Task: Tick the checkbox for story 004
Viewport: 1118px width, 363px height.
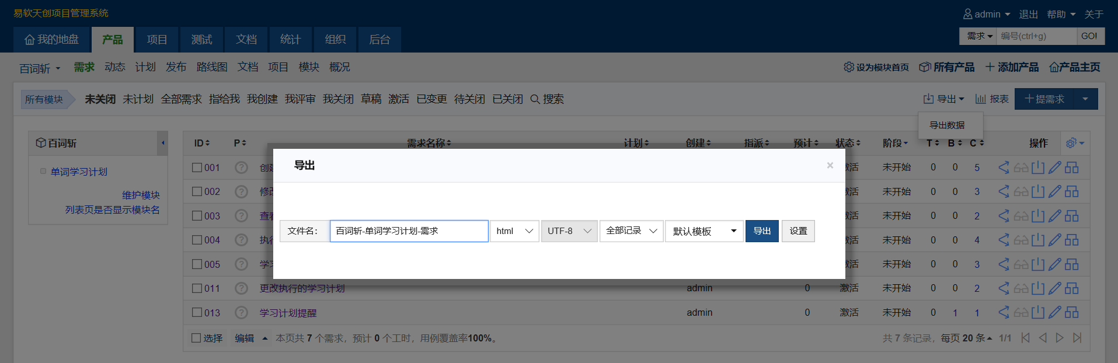Action: point(197,240)
